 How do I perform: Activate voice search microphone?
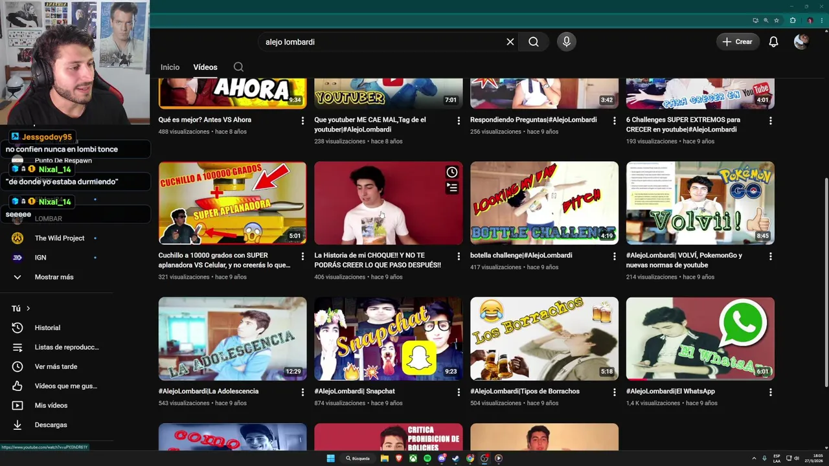click(x=567, y=41)
